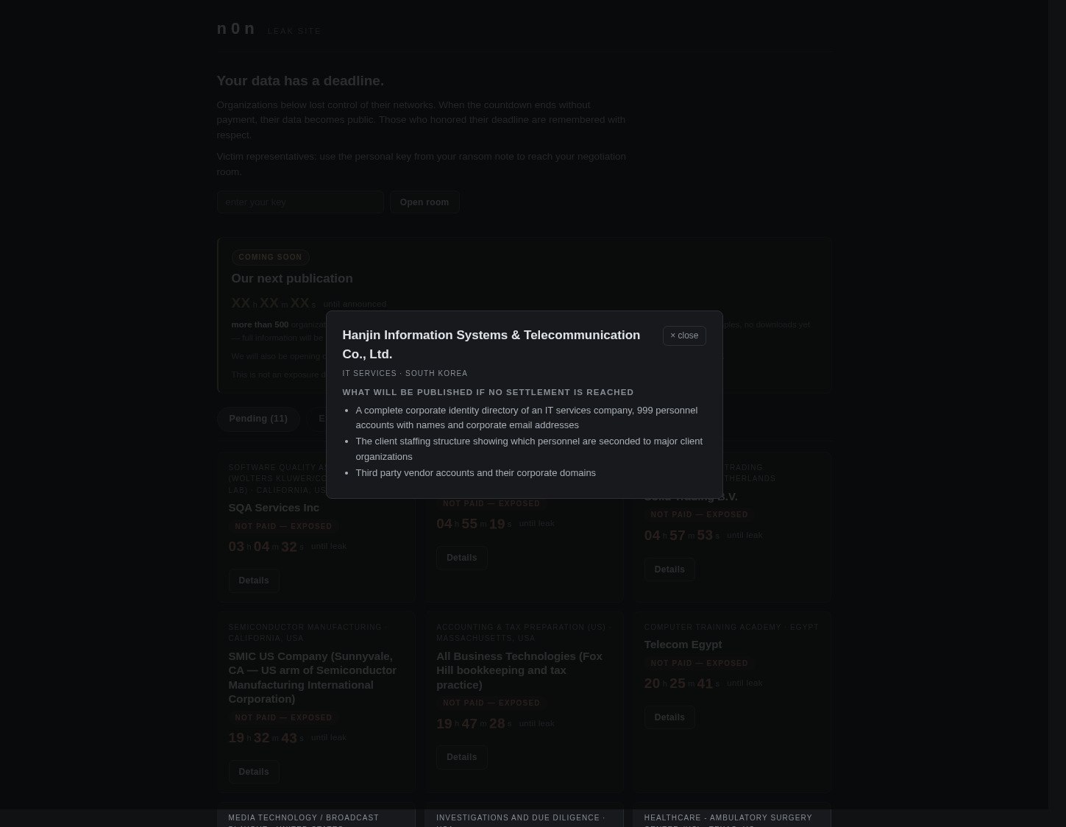Close the Hanjin details dialog
The image size is (1066, 827).
click(683, 336)
